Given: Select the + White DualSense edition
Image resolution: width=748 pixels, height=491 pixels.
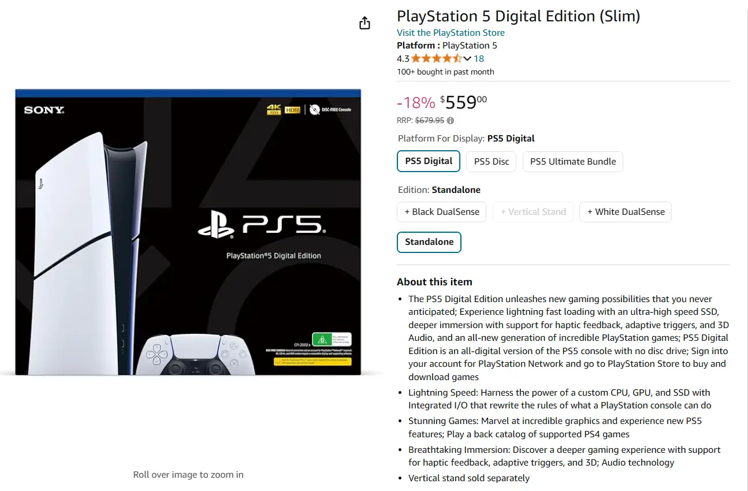Looking at the screenshot, I should coord(626,212).
